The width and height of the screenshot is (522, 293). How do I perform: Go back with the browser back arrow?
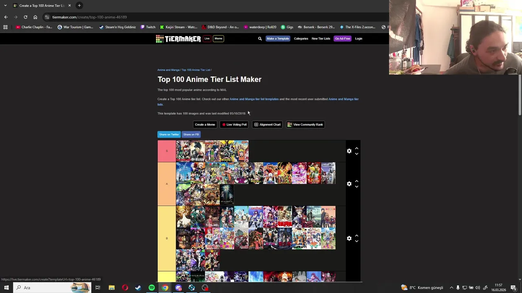tap(6, 17)
